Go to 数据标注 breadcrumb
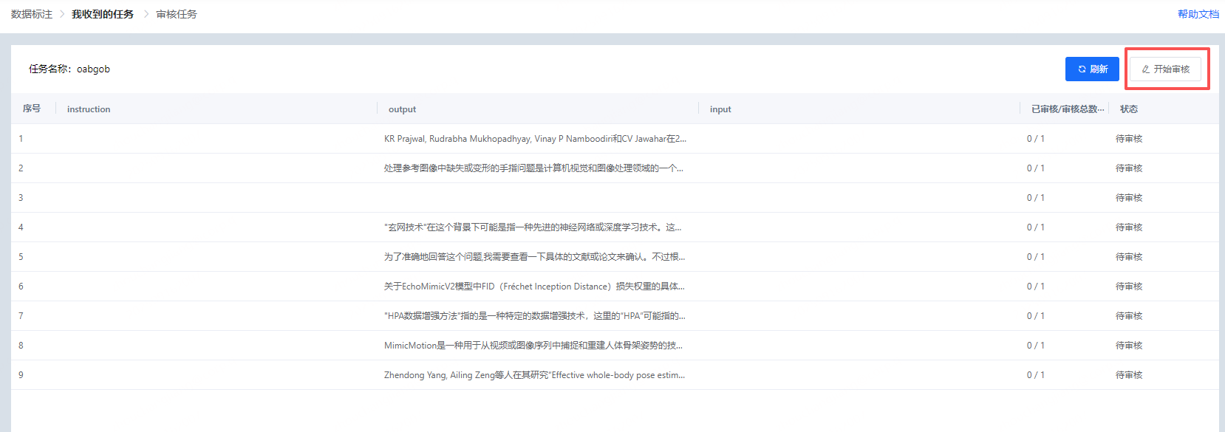The image size is (1225, 432). [x=32, y=14]
